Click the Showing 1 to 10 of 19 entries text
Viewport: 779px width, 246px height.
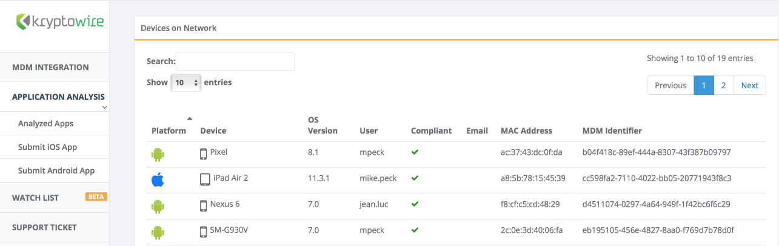click(x=700, y=59)
